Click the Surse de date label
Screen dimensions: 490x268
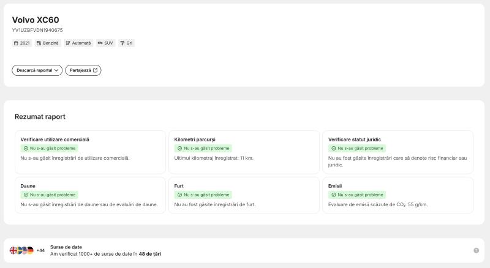[66, 247]
